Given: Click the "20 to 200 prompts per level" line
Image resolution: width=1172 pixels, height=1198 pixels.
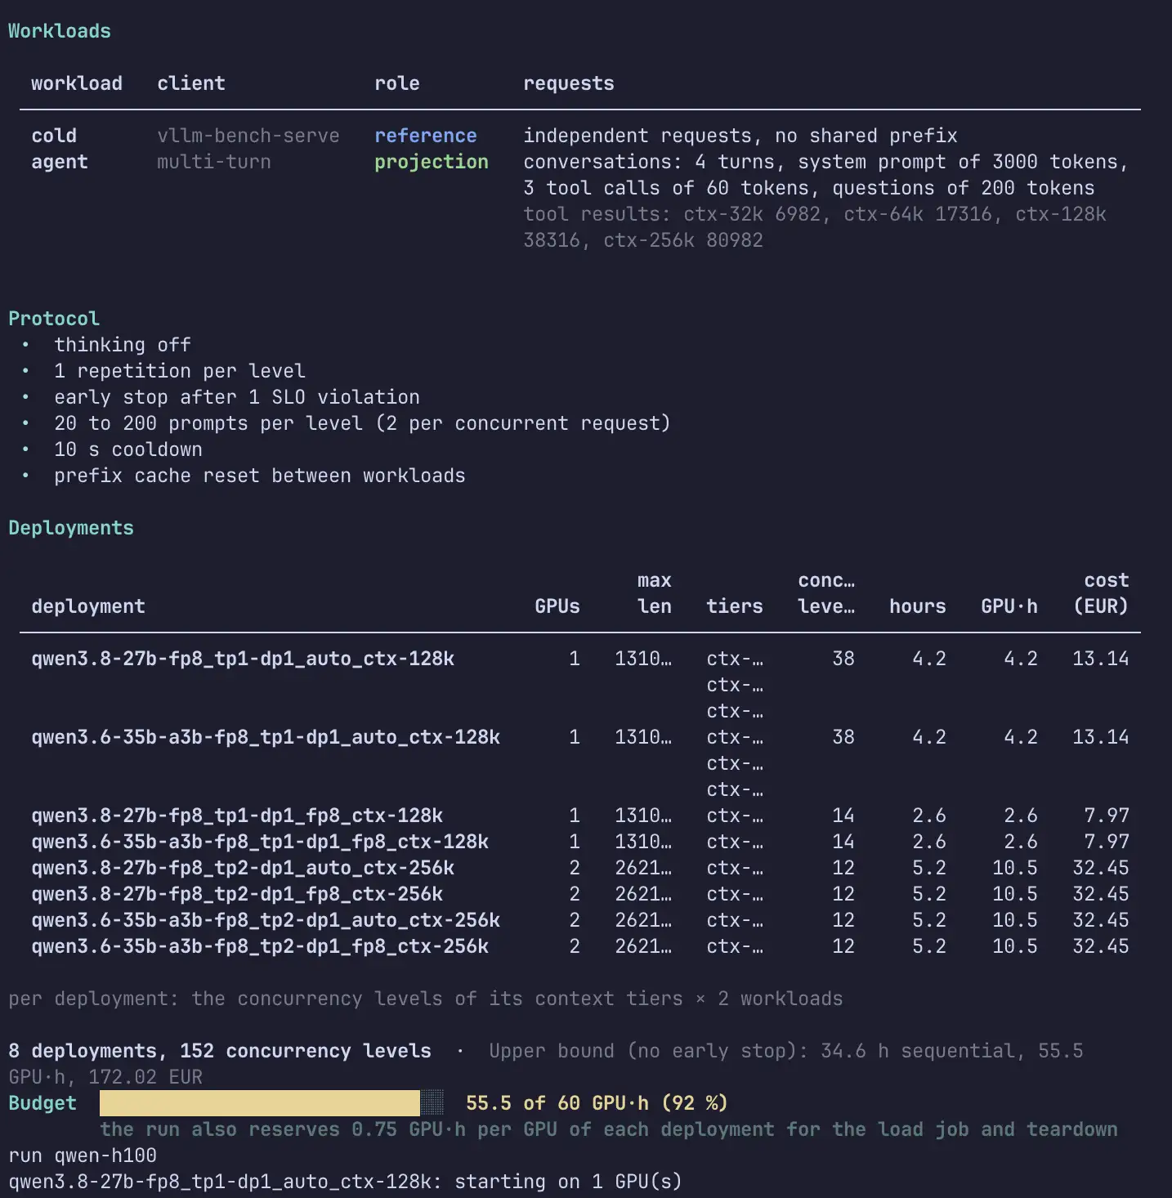Looking at the screenshot, I should click(362, 423).
